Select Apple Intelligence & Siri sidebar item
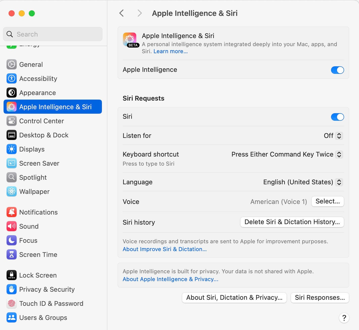Screen dimensions: 359x330 [53, 107]
